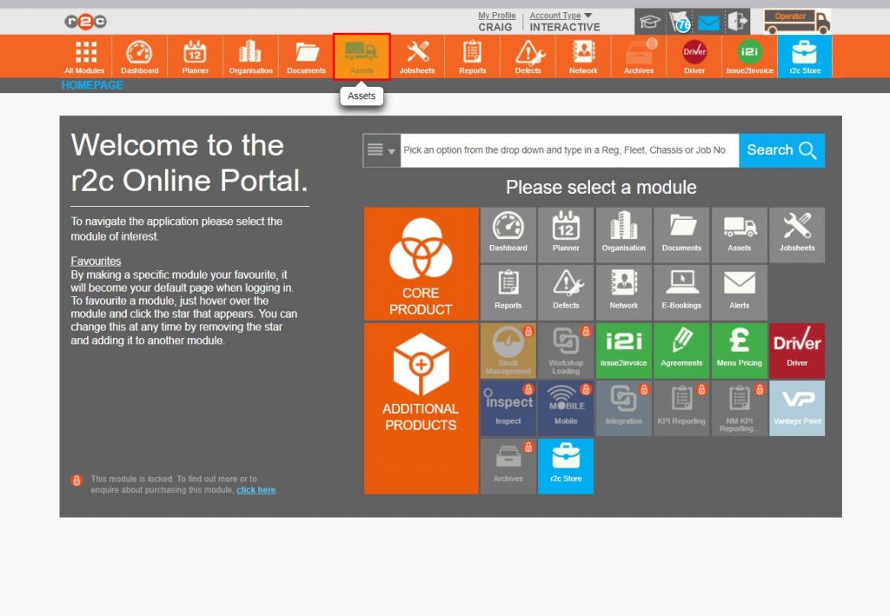
Task: Open the Planner calendar icon
Action: 195,55
